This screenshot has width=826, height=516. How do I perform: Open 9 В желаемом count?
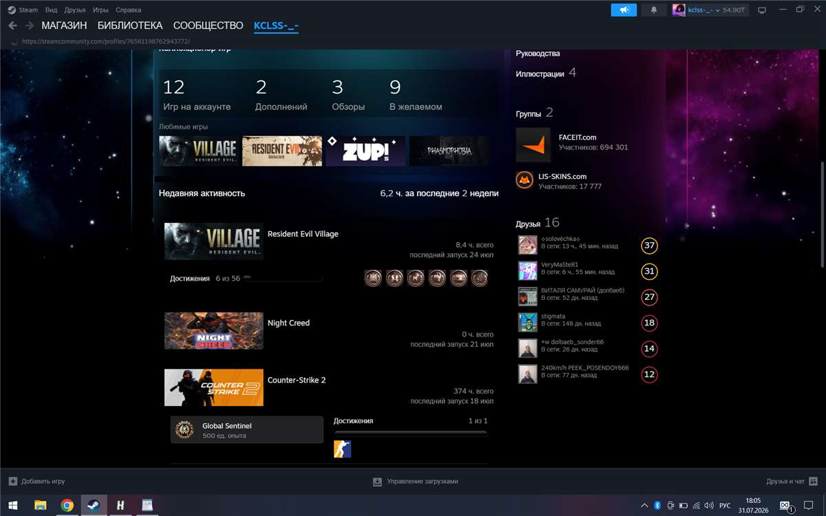click(x=416, y=95)
